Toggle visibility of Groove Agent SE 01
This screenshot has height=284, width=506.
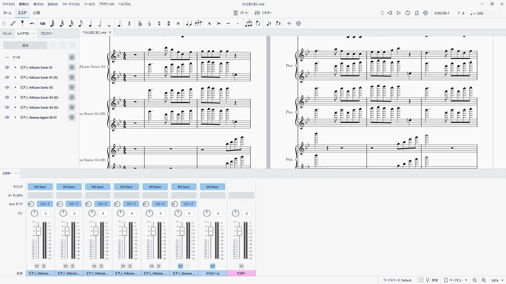(x=7, y=118)
